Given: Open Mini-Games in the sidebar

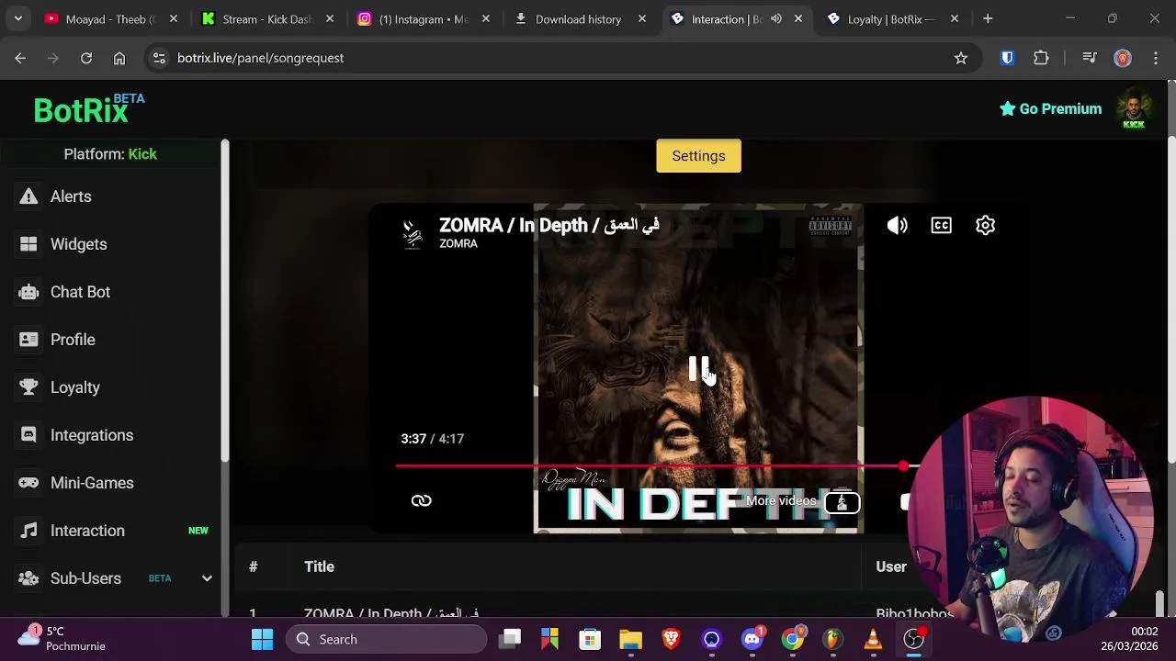Looking at the screenshot, I should [x=92, y=483].
